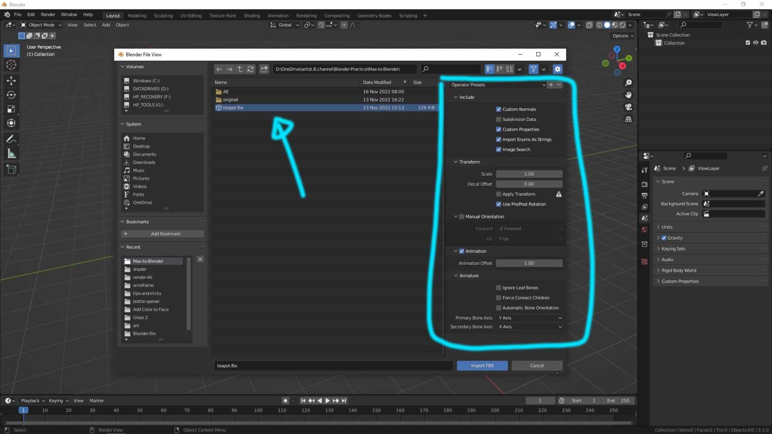Viewport: 772px width, 434px height.
Task: Toggle camera view icon in viewport
Action: coord(628,107)
